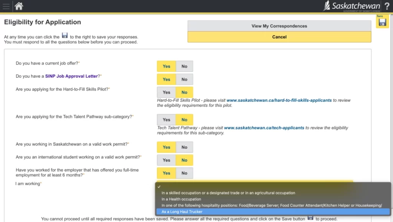The image size is (393, 222).
Task: Choose Yes for Hard-to-Fill Skills Pilot
Action: (x=166, y=92)
